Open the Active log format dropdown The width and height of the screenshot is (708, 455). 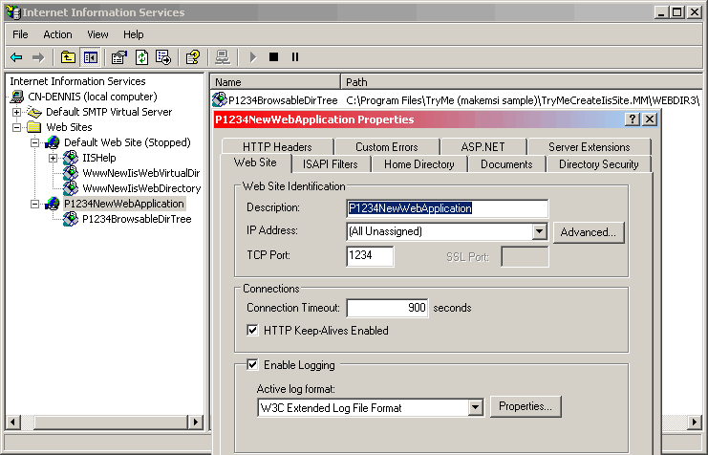click(x=476, y=408)
